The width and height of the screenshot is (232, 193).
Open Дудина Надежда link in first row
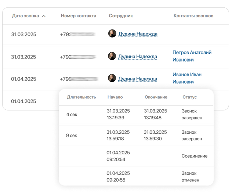click(138, 34)
